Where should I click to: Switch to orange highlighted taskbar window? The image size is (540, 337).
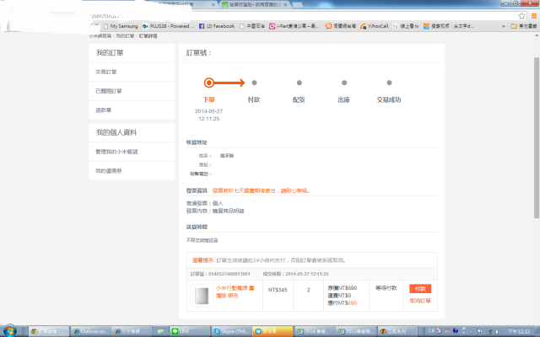273,331
